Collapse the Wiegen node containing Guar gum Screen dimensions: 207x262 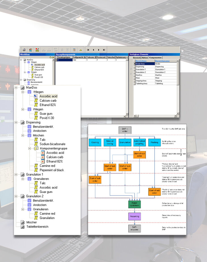23,109
